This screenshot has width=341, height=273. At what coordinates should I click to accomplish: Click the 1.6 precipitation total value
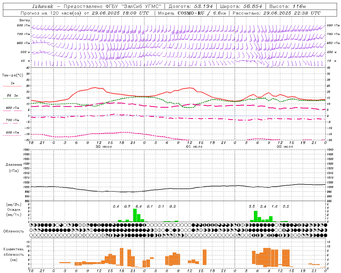(x=274, y=206)
